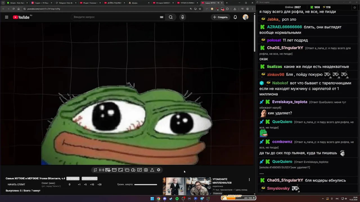Mute the active YouTube tab speaker icon
The width and height of the screenshot is (360, 202).
click(219, 3)
